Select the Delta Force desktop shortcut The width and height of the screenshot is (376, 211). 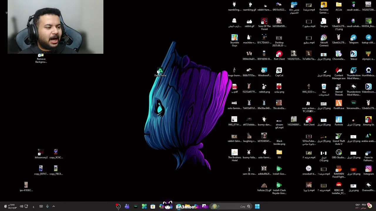(160, 72)
